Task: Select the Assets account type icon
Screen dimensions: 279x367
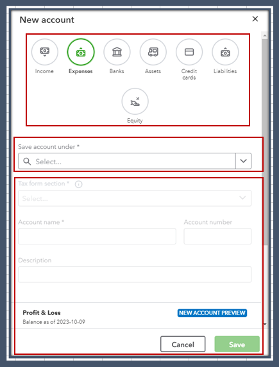Action: coord(153,52)
